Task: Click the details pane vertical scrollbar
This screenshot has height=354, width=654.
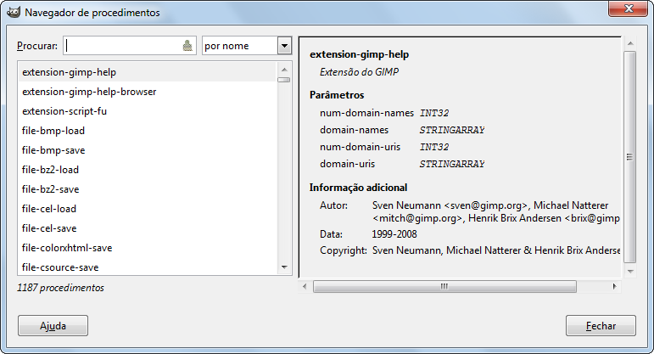Action: pos(629,157)
